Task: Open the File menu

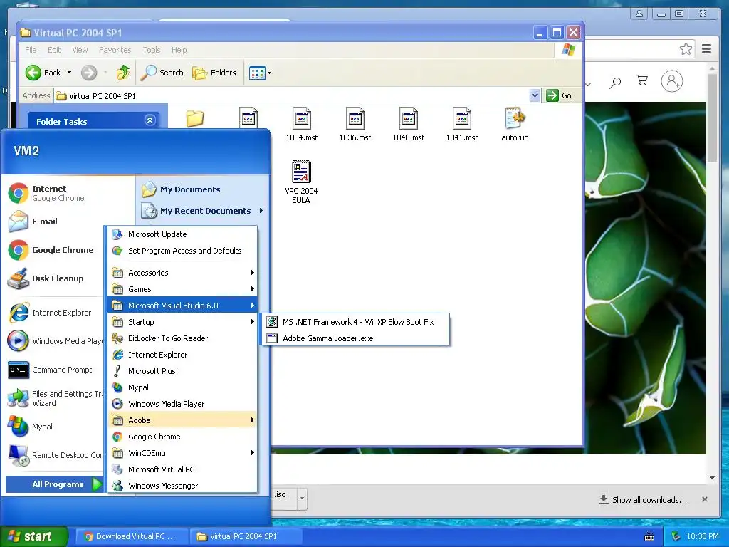Action: click(31, 50)
